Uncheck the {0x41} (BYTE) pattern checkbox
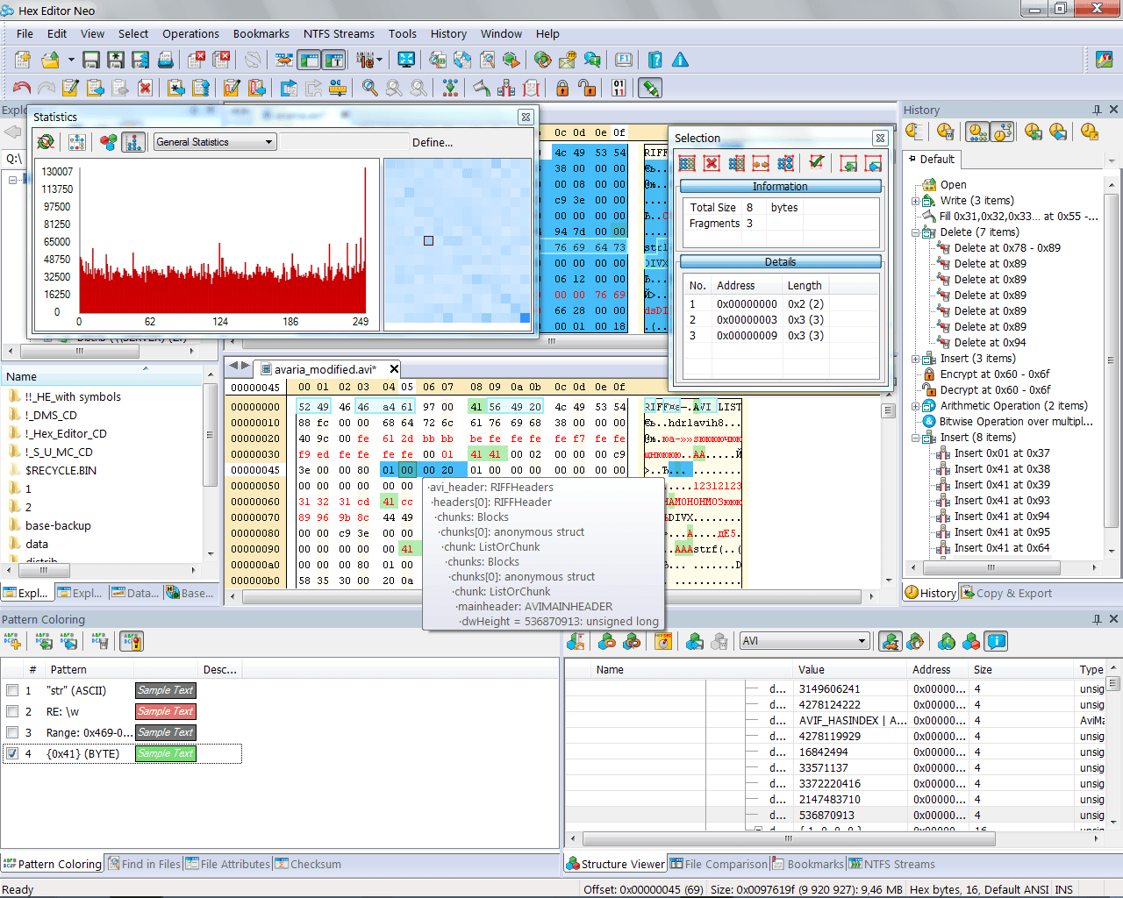Screen dimensions: 1123x898 point(12,753)
